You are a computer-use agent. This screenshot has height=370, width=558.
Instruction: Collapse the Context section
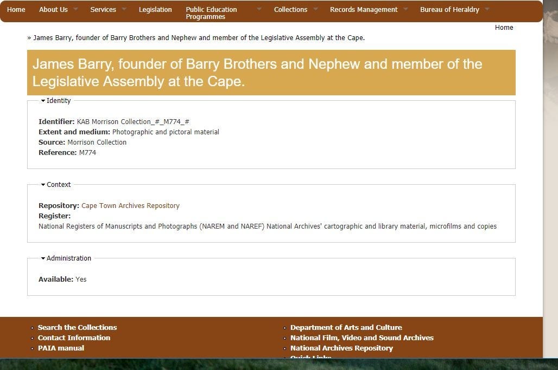click(x=56, y=184)
